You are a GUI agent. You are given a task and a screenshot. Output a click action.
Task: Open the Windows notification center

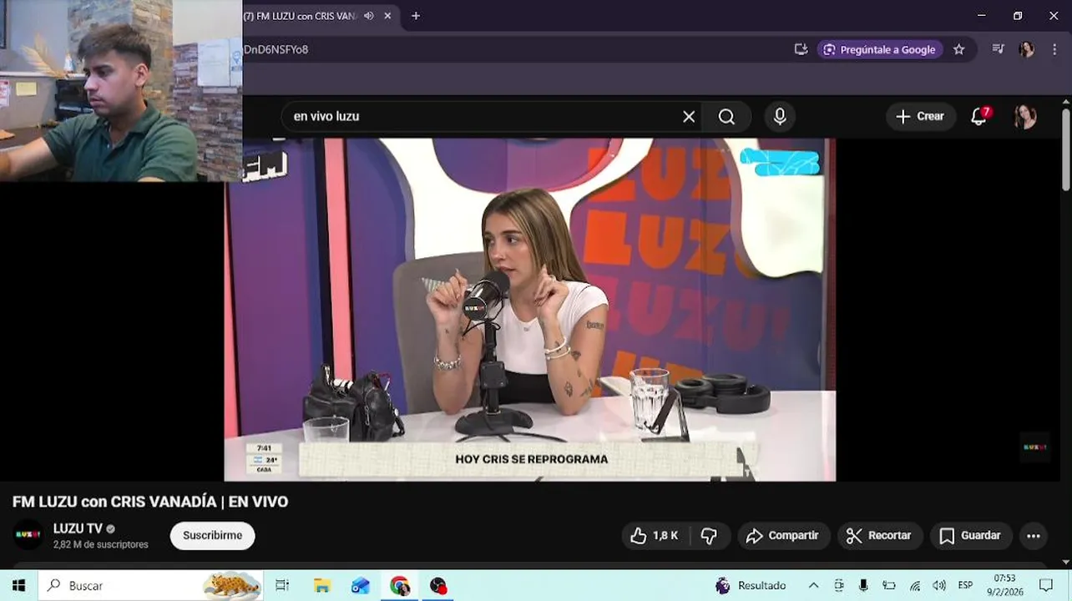point(1046,585)
